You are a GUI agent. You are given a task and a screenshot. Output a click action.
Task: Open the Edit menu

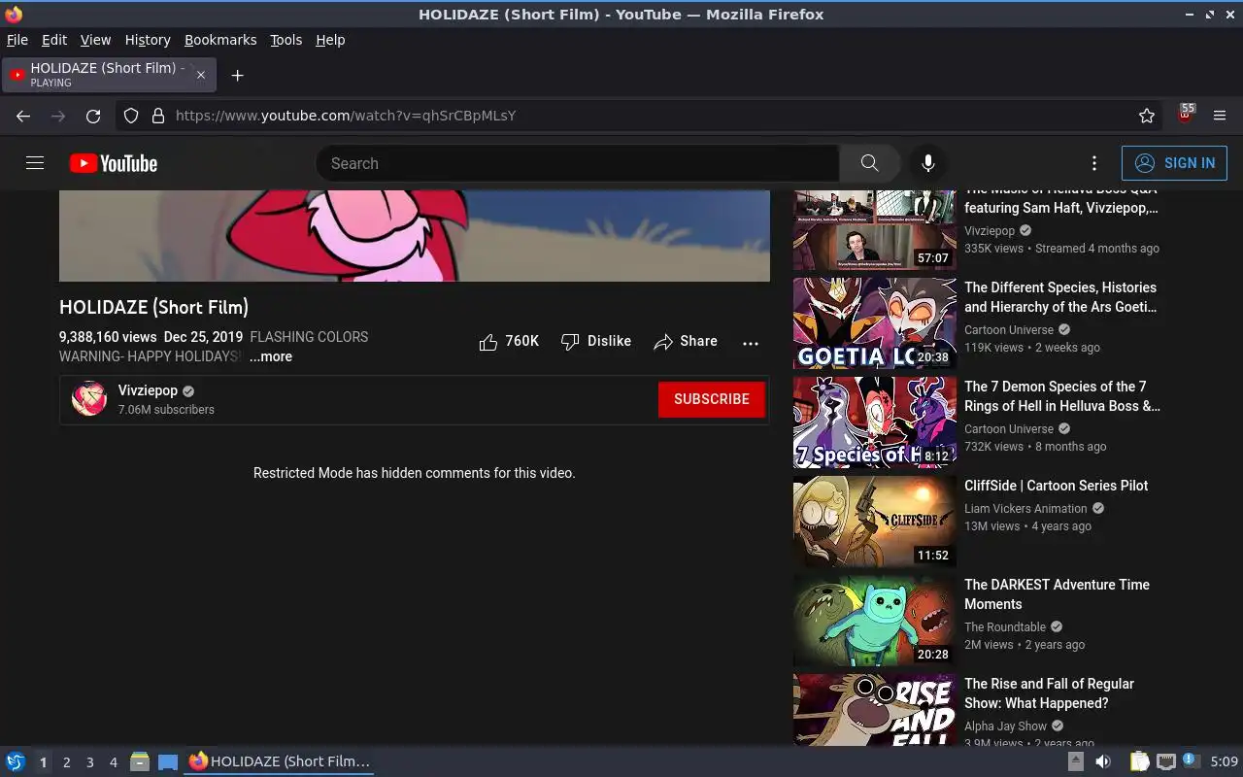(x=54, y=40)
